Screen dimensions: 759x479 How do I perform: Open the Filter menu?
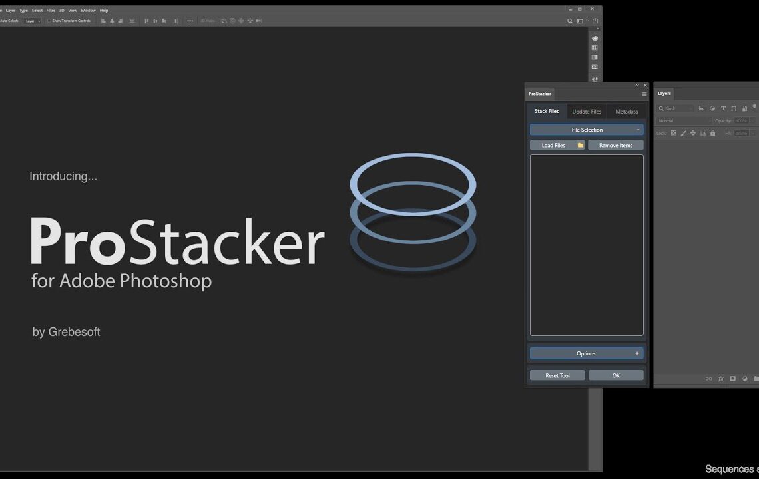(50, 10)
